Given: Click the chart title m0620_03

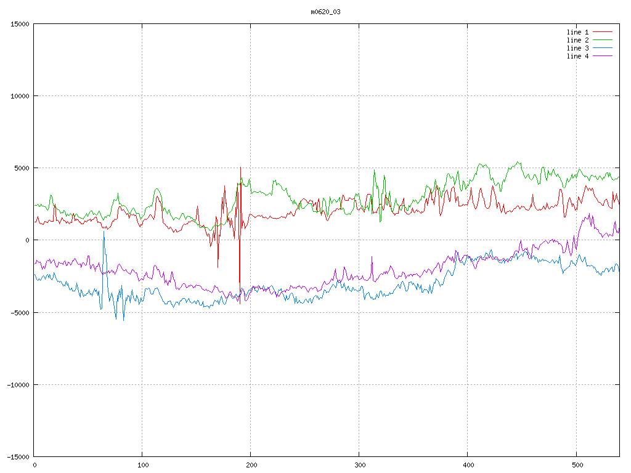Looking at the screenshot, I should pyautogui.click(x=325, y=12).
